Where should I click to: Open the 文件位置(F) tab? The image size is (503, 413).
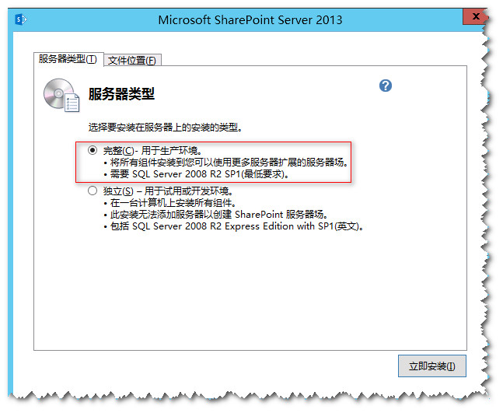(x=132, y=61)
